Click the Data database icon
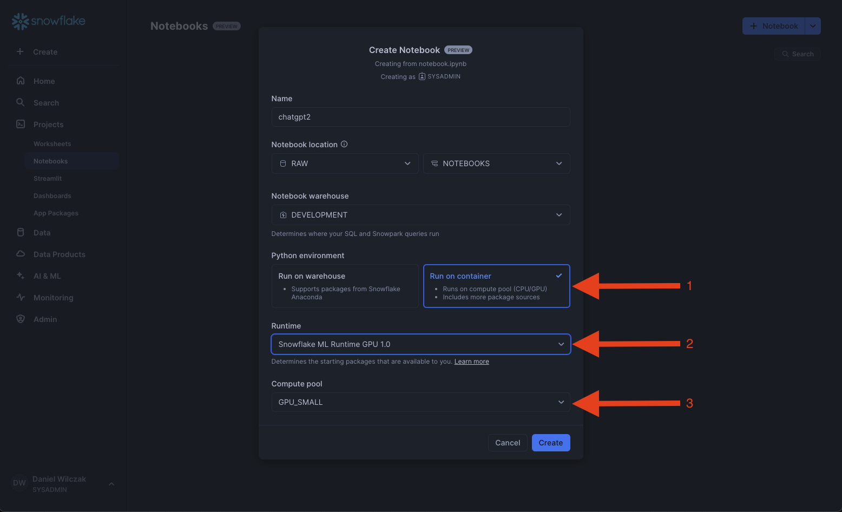 point(21,232)
